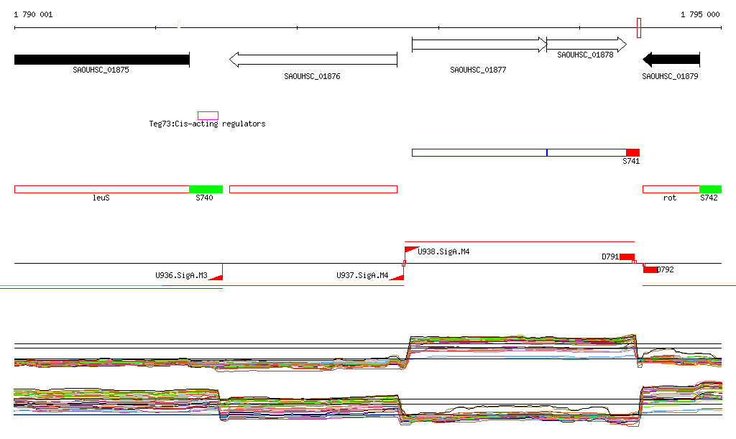The height and width of the screenshot is (439, 736).
Task: Click the Teg73:Cis-acting regulators label
Action: 207,124
